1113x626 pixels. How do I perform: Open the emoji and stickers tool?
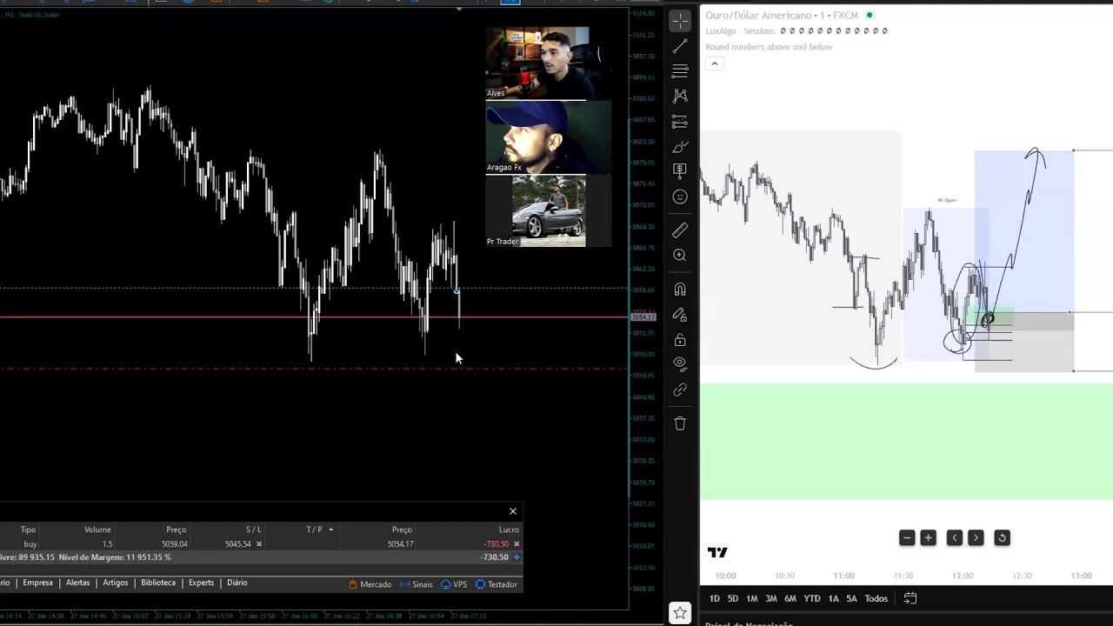tap(680, 197)
